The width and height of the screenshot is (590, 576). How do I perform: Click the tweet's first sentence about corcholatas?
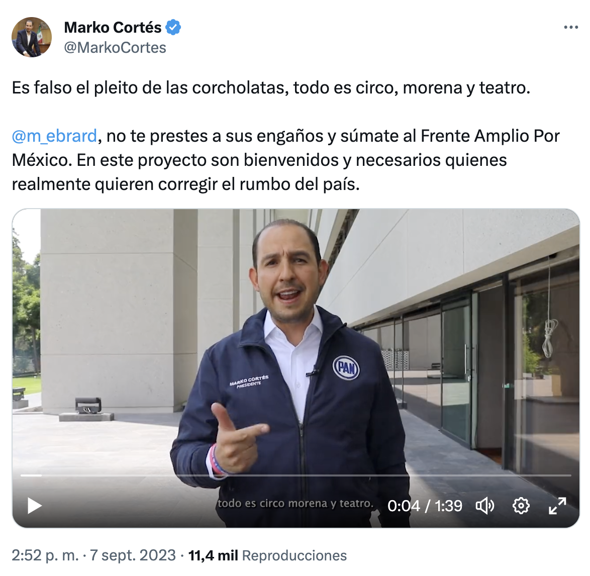[271, 87]
